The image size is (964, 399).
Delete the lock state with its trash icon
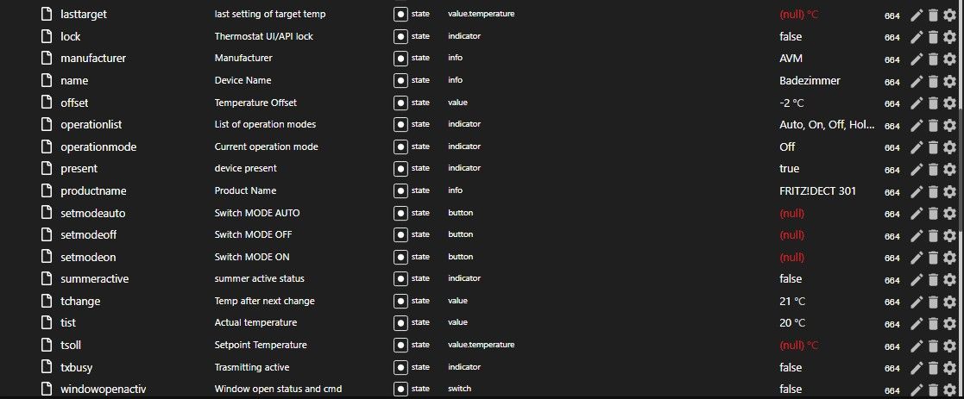click(x=933, y=36)
